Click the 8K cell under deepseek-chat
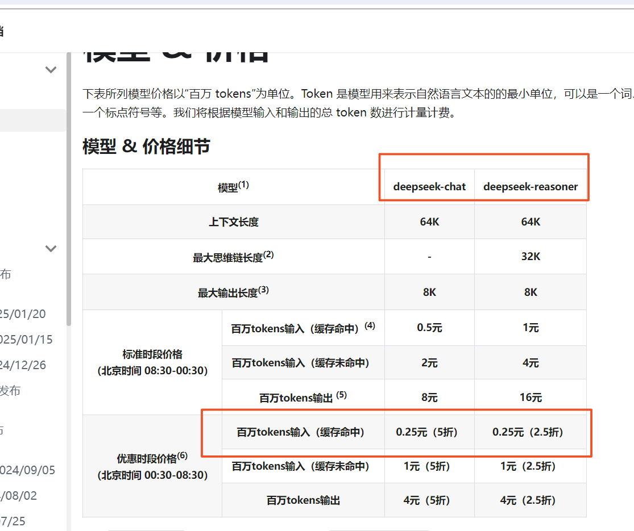 coord(429,292)
